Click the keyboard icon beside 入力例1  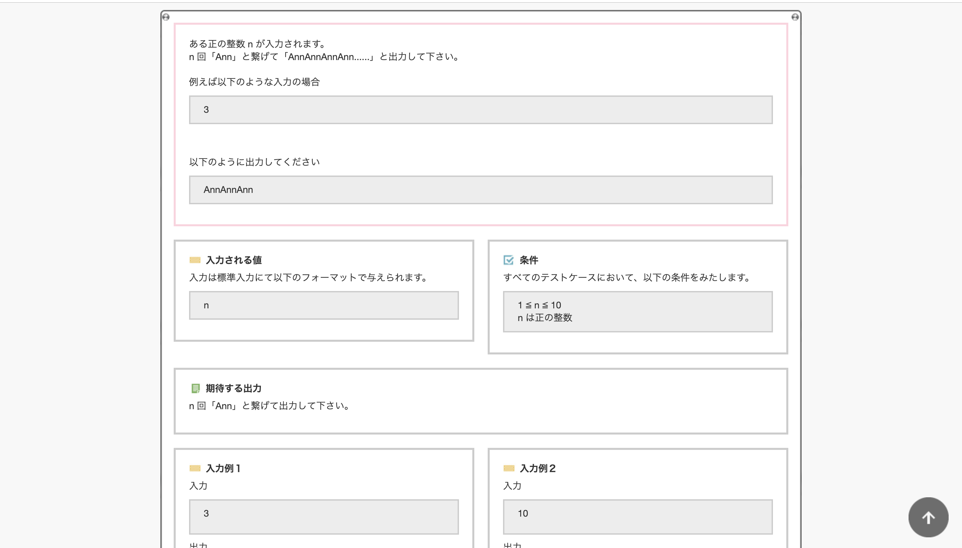(x=195, y=468)
